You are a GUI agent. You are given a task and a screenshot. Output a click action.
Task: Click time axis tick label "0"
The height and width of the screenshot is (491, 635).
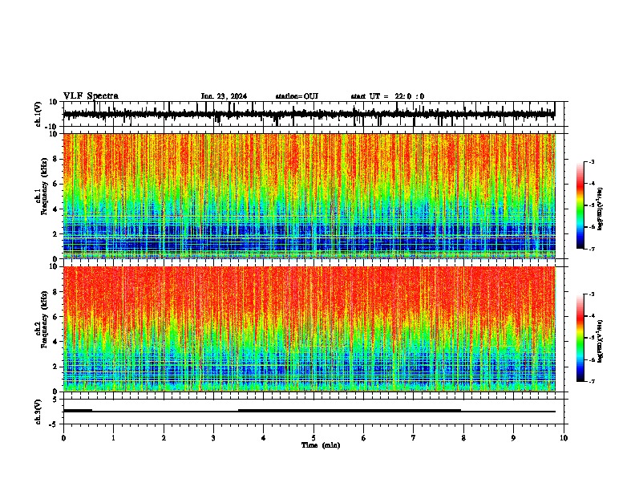(x=63, y=438)
